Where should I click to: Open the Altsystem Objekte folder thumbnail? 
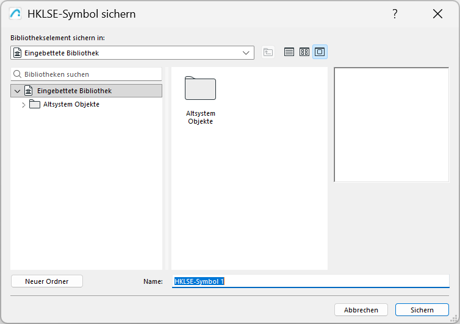tap(200, 88)
